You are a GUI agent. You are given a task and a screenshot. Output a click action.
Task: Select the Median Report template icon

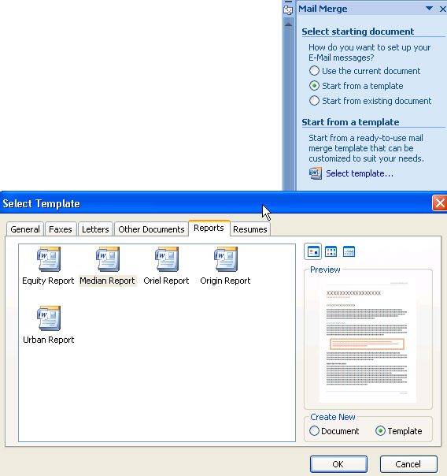[108, 259]
